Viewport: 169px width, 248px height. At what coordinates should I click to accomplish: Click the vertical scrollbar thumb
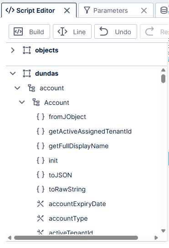coord(164,78)
